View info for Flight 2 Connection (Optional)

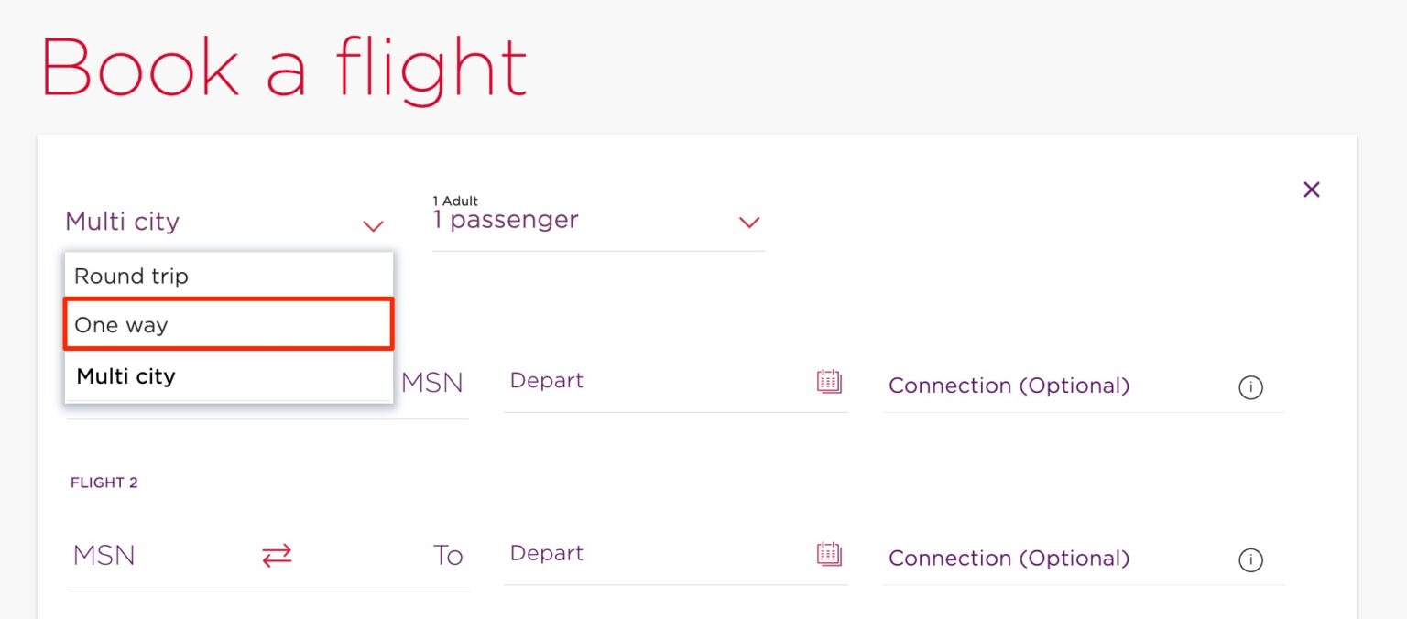tap(1251, 559)
